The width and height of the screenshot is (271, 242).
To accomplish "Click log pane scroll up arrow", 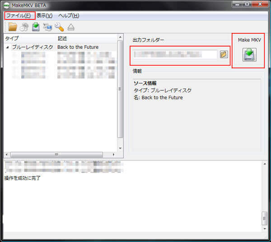I will 265,164.
